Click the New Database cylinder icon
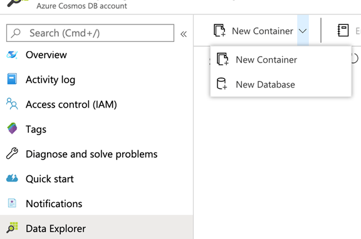Screen dimensions: 361x239 pyautogui.click(x=222, y=84)
